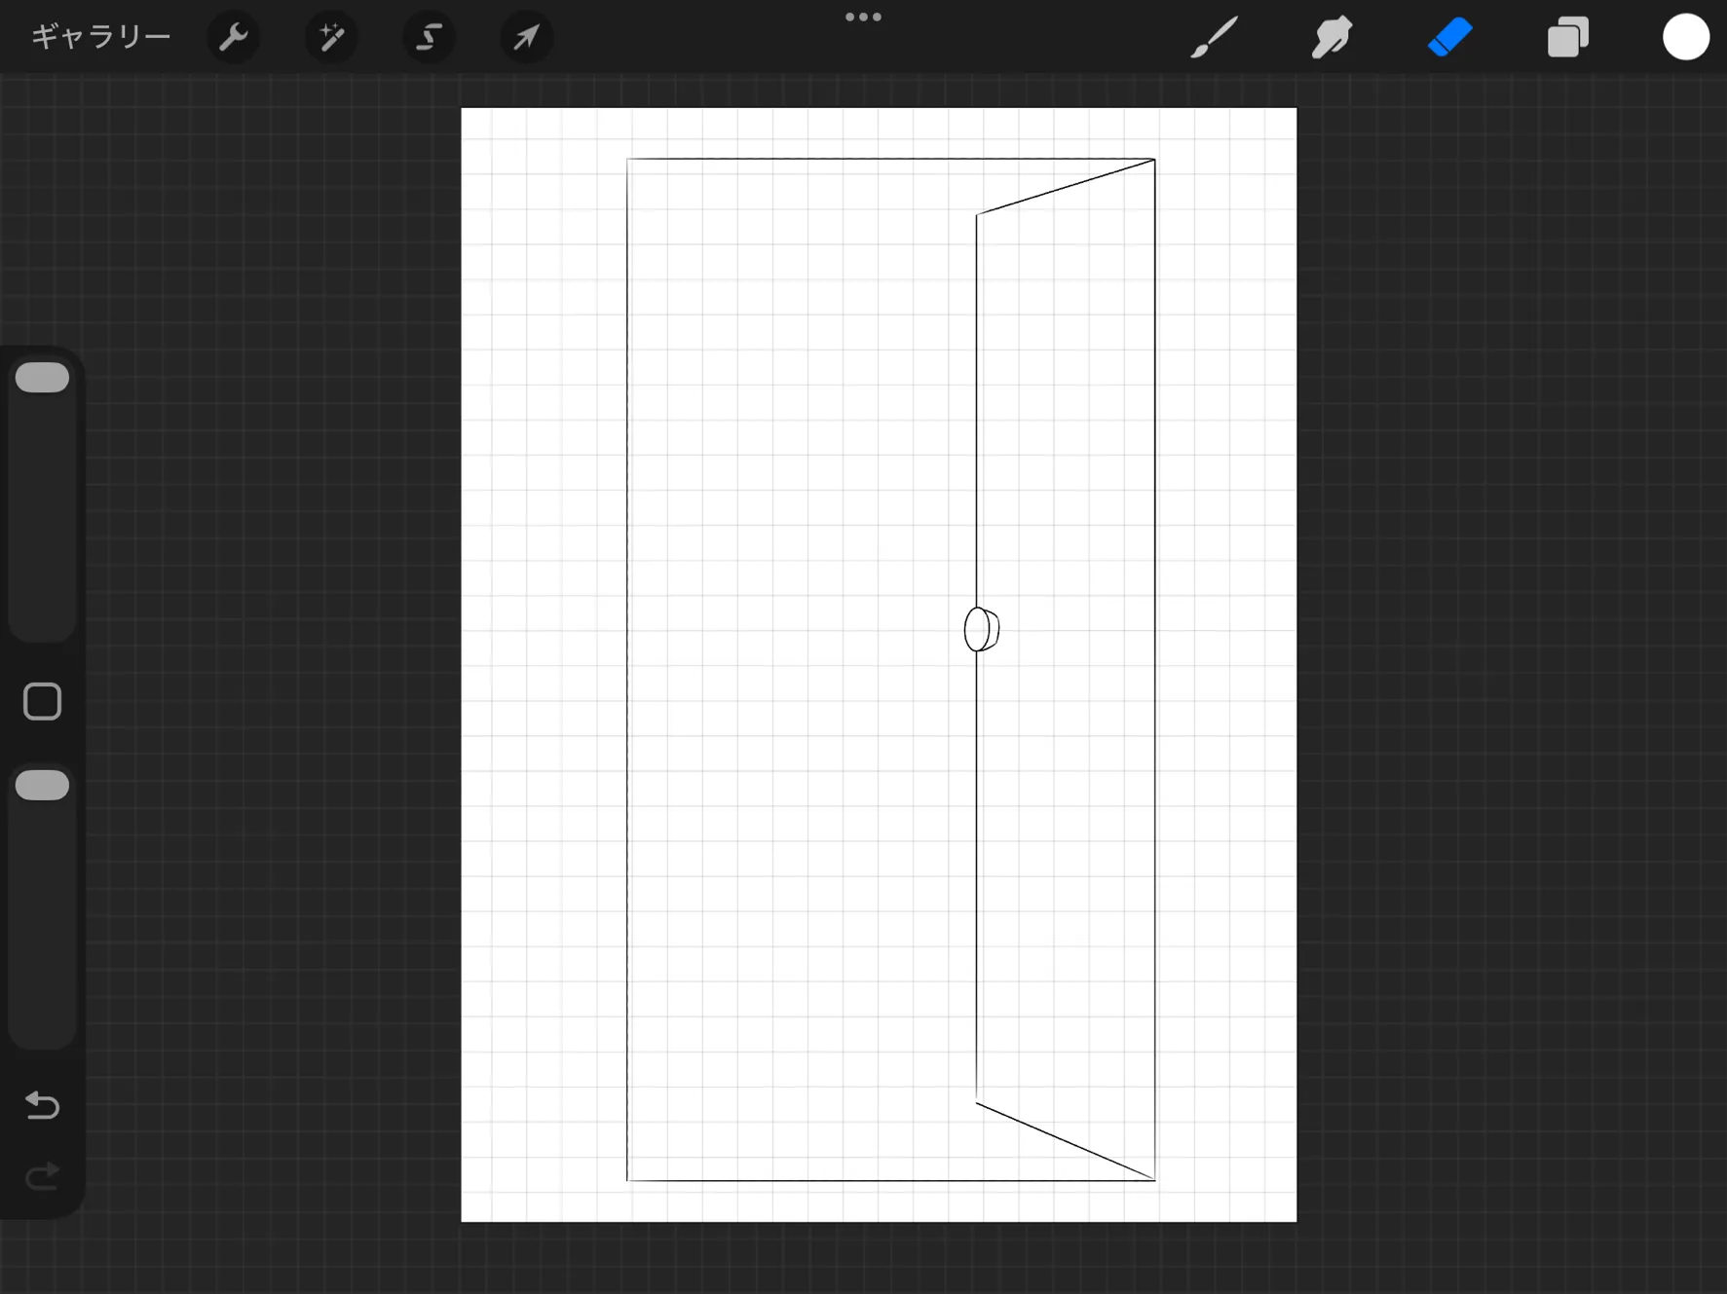Select the Smudge finger tool

1332,37
